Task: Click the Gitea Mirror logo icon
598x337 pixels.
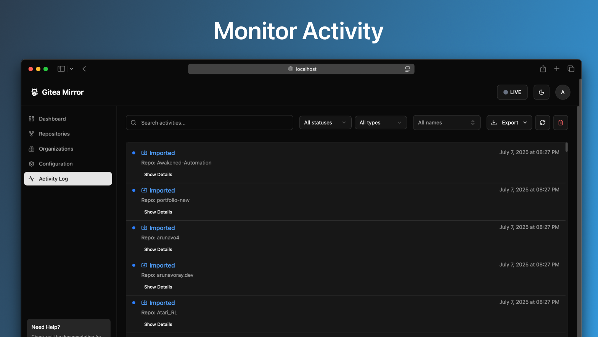Action: (x=35, y=92)
